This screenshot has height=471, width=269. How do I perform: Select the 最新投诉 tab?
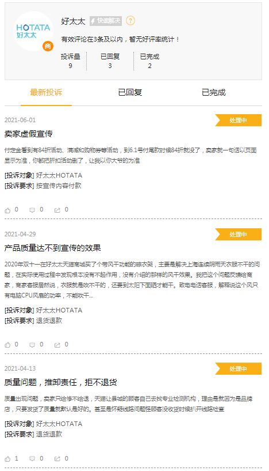click(46, 92)
